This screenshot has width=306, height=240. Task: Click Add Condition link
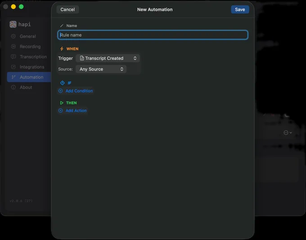pos(79,91)
